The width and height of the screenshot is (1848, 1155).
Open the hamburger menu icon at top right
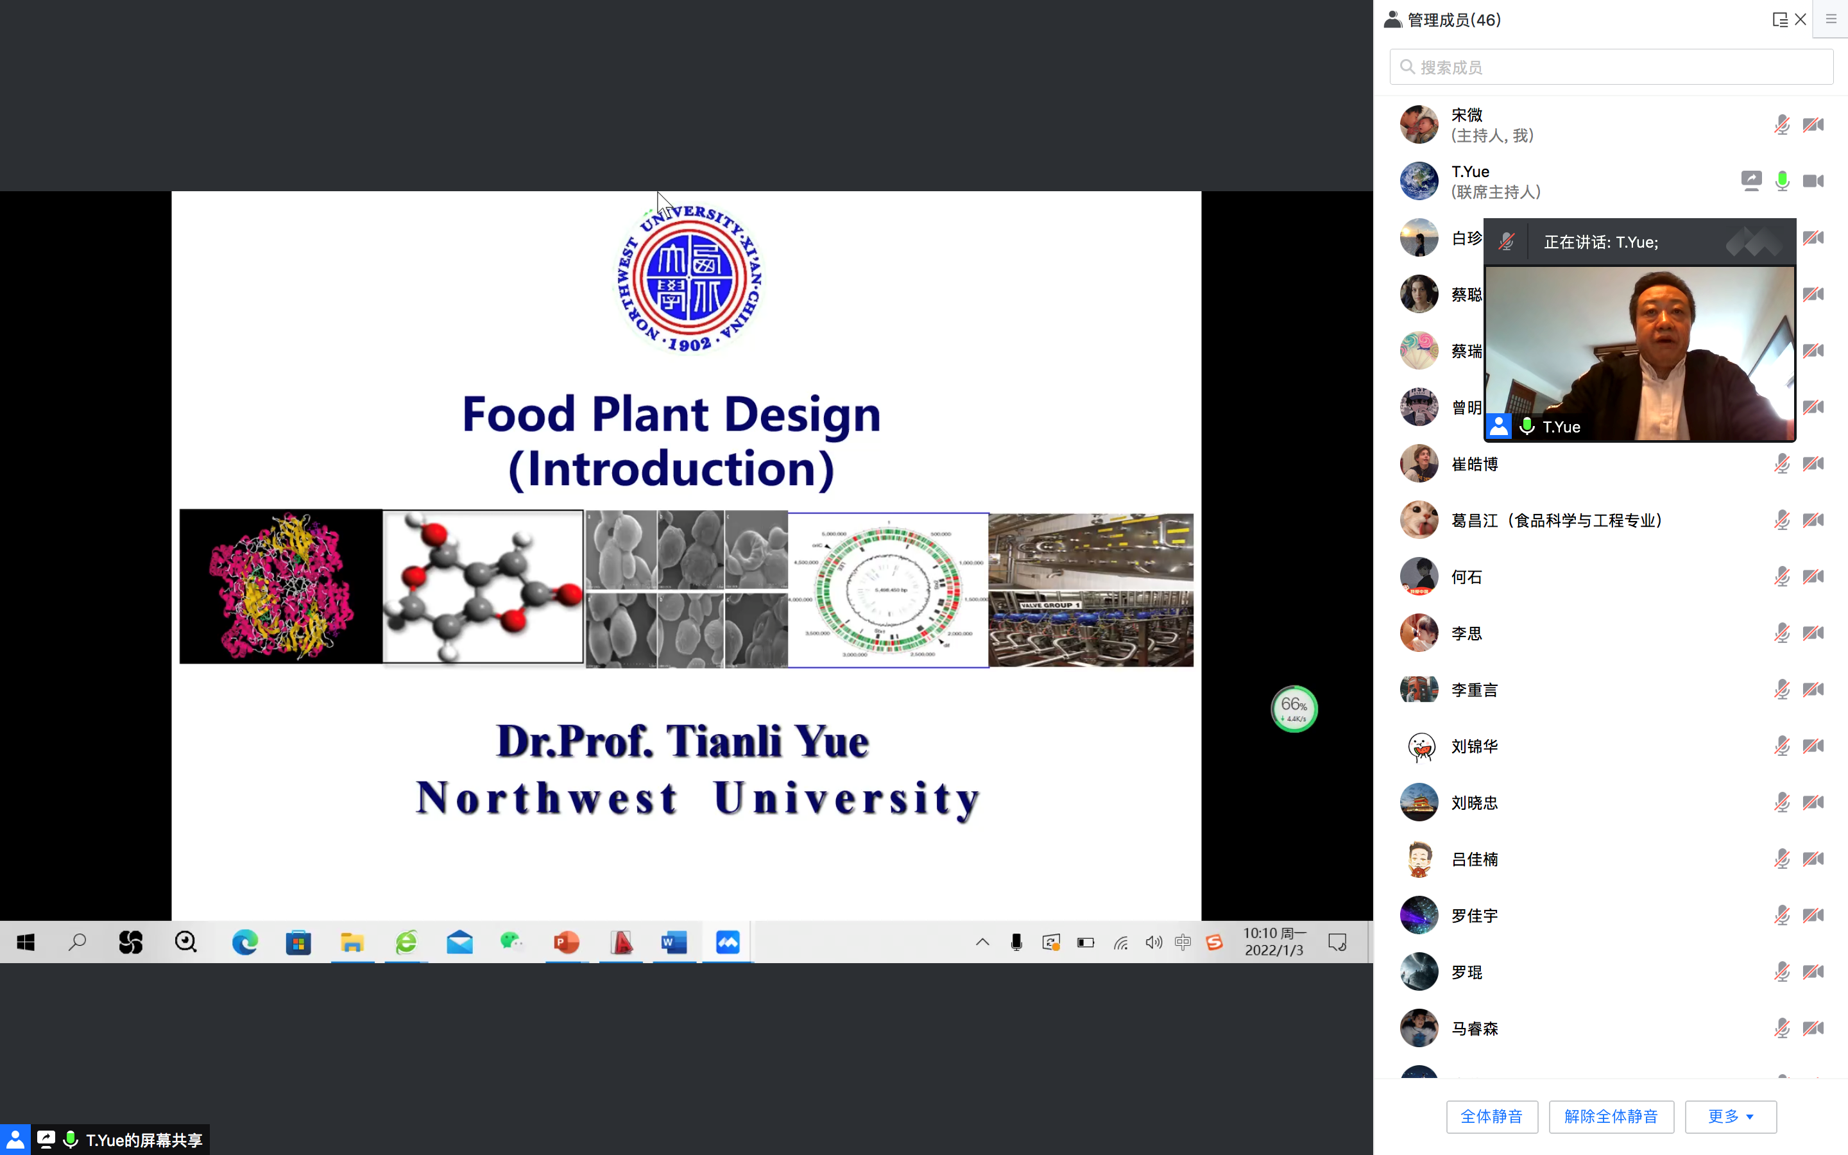(x=1831, y=19)
